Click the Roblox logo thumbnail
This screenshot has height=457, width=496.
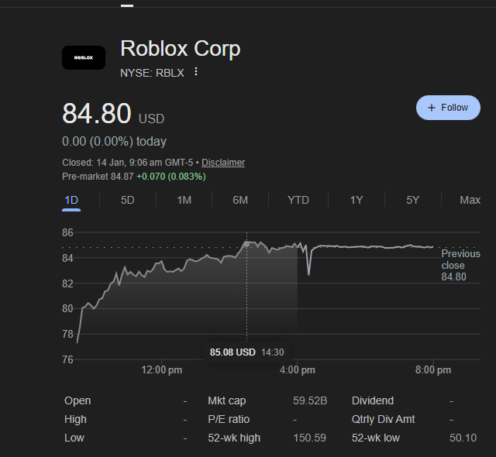pos(84,57)
